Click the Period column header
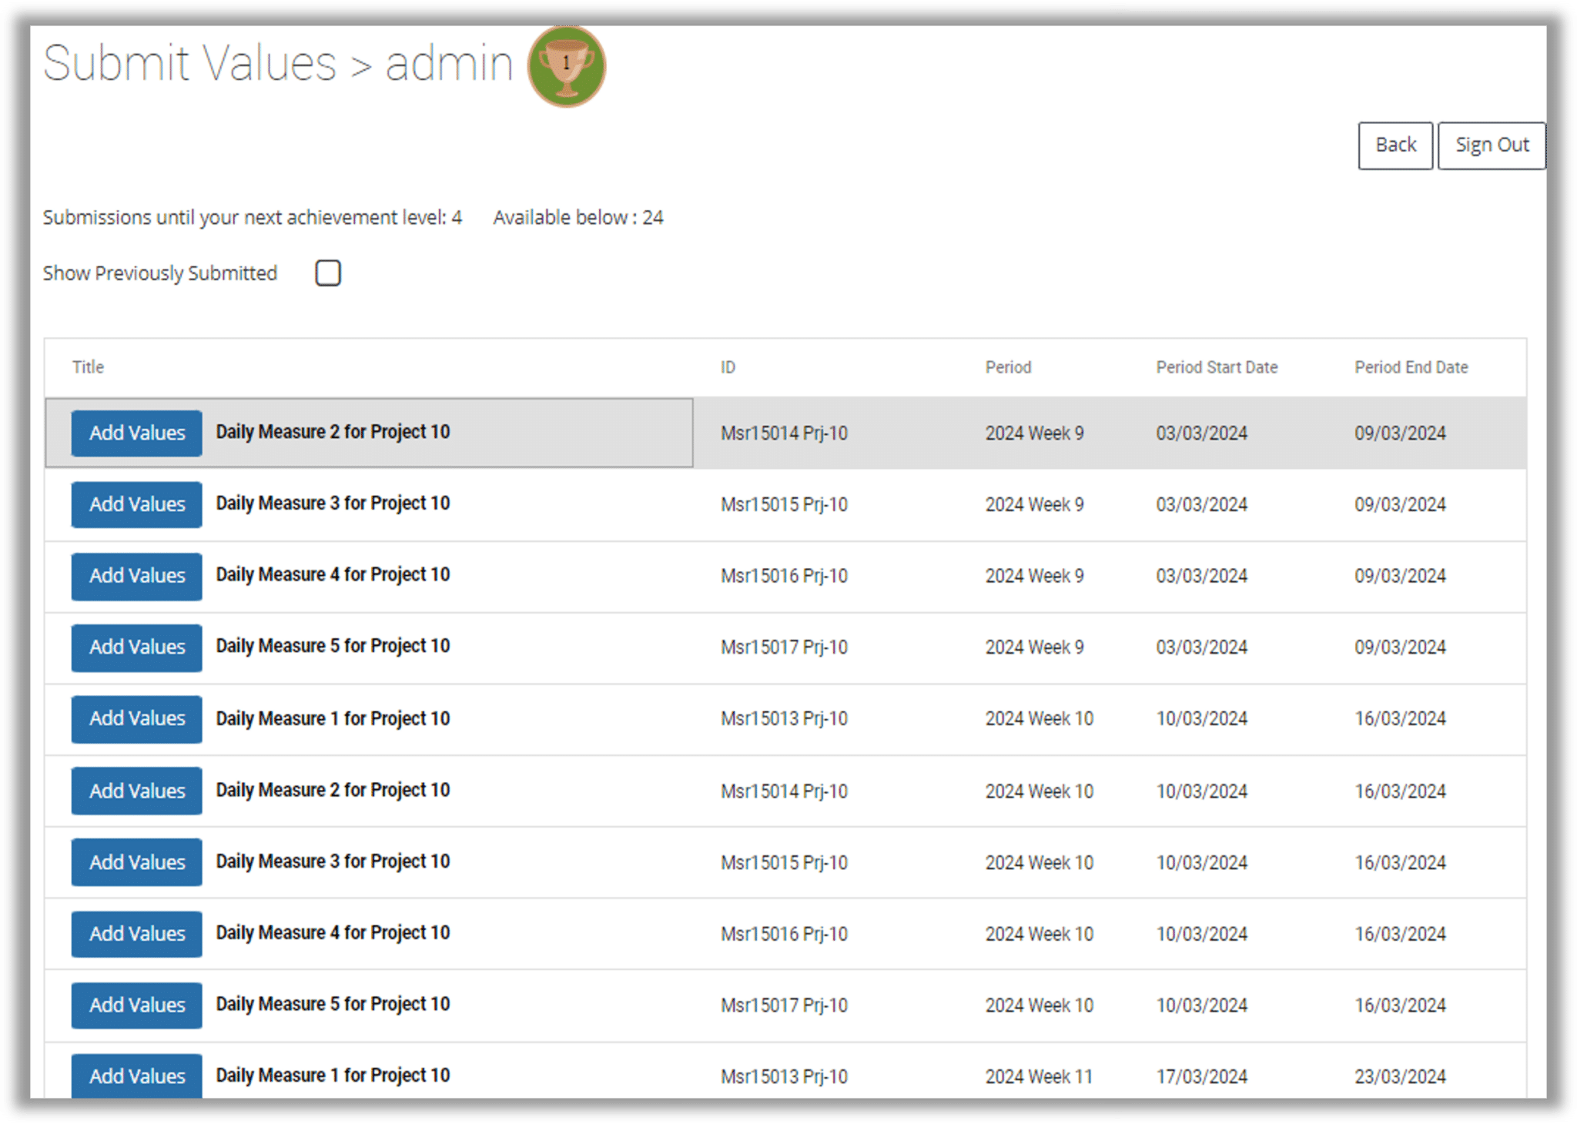The width and height of the screenshot is (1577, 1124). coord(1008,367)
